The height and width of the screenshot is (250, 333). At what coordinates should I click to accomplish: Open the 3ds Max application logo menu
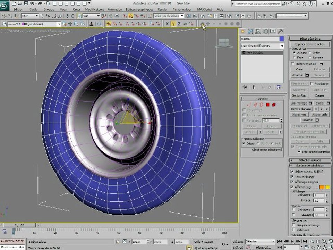pyautogui.click(x=5, y=5)
